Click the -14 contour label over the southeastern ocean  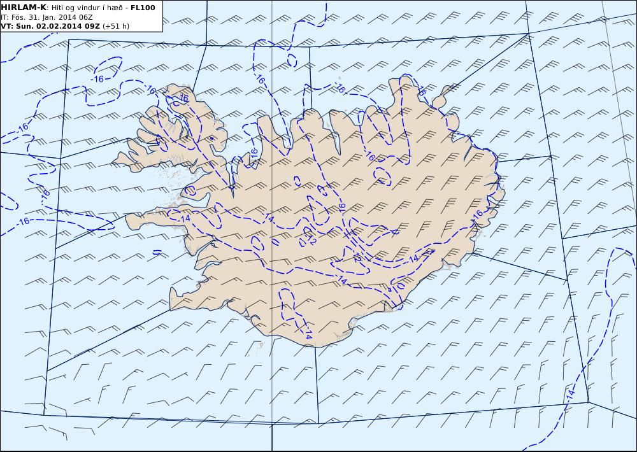click(571, 394)
